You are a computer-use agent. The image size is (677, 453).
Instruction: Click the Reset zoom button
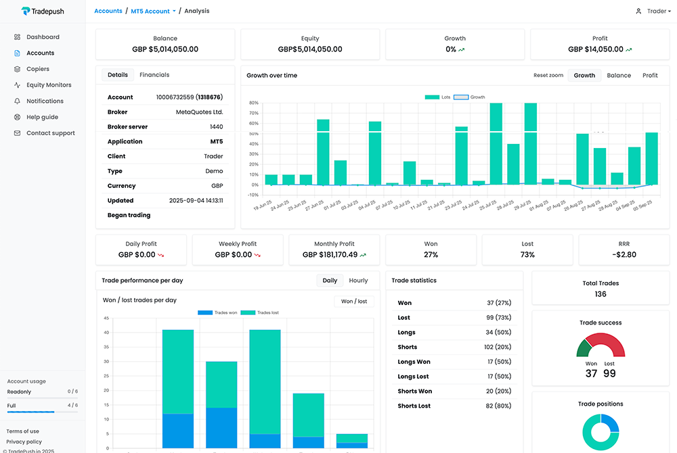(548, 76)
